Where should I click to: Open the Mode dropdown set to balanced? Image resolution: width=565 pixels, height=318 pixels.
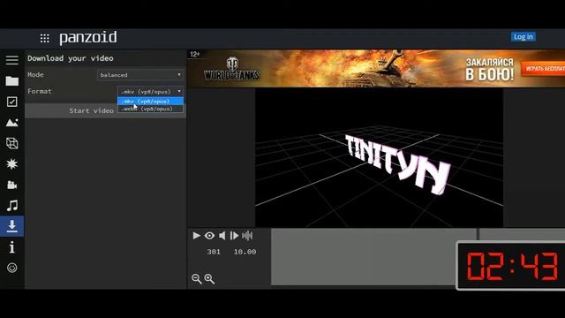click(x=140, y=74)
